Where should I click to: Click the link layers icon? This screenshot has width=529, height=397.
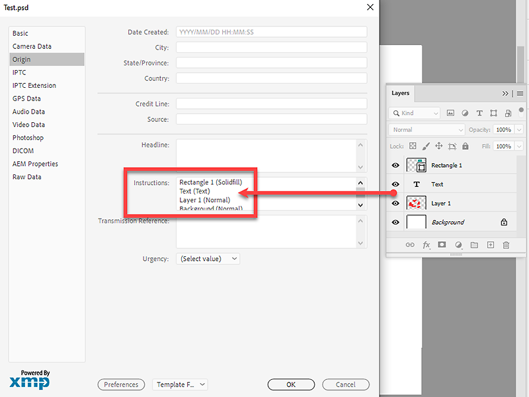click(410, 245)
